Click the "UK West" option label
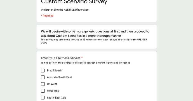Image resolution: width=193 pixels, height=101 pixels. (x=52, y=84)
